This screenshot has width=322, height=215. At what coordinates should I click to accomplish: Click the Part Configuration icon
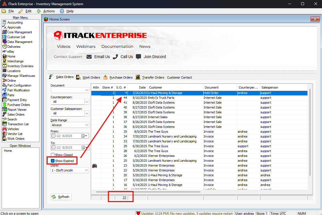tap(5, 85)
